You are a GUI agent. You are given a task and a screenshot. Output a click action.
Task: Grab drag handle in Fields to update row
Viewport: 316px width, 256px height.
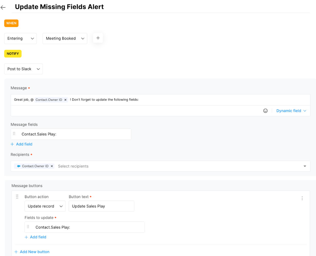(28, 227)
